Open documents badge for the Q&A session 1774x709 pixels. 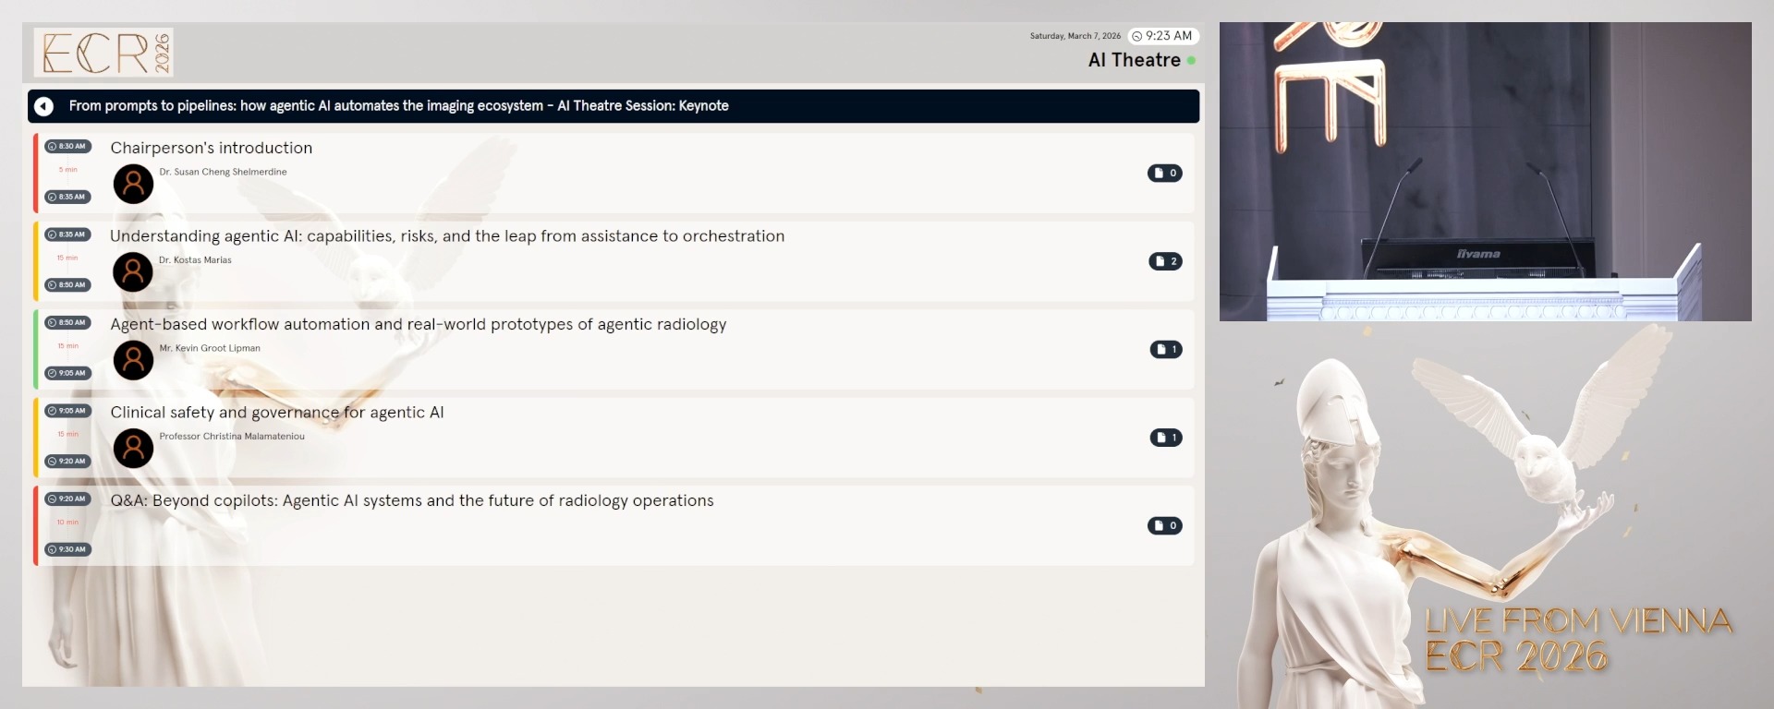coord(1164,525)
